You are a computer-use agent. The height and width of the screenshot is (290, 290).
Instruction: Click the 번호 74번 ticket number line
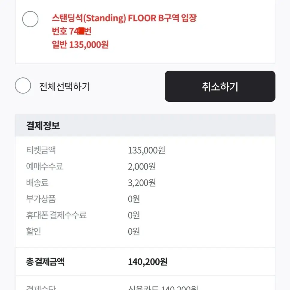(x=72, y=31)
